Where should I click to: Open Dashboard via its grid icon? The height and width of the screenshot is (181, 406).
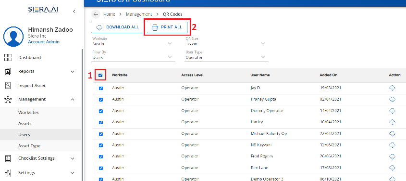click(x=8, y=58)
